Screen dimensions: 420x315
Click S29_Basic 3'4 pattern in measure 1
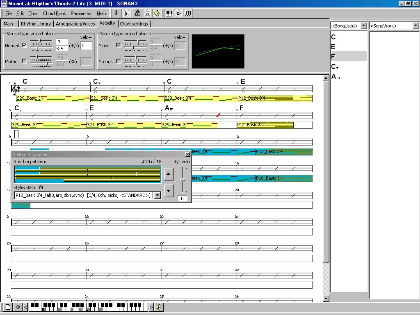[x=53, y=98]
